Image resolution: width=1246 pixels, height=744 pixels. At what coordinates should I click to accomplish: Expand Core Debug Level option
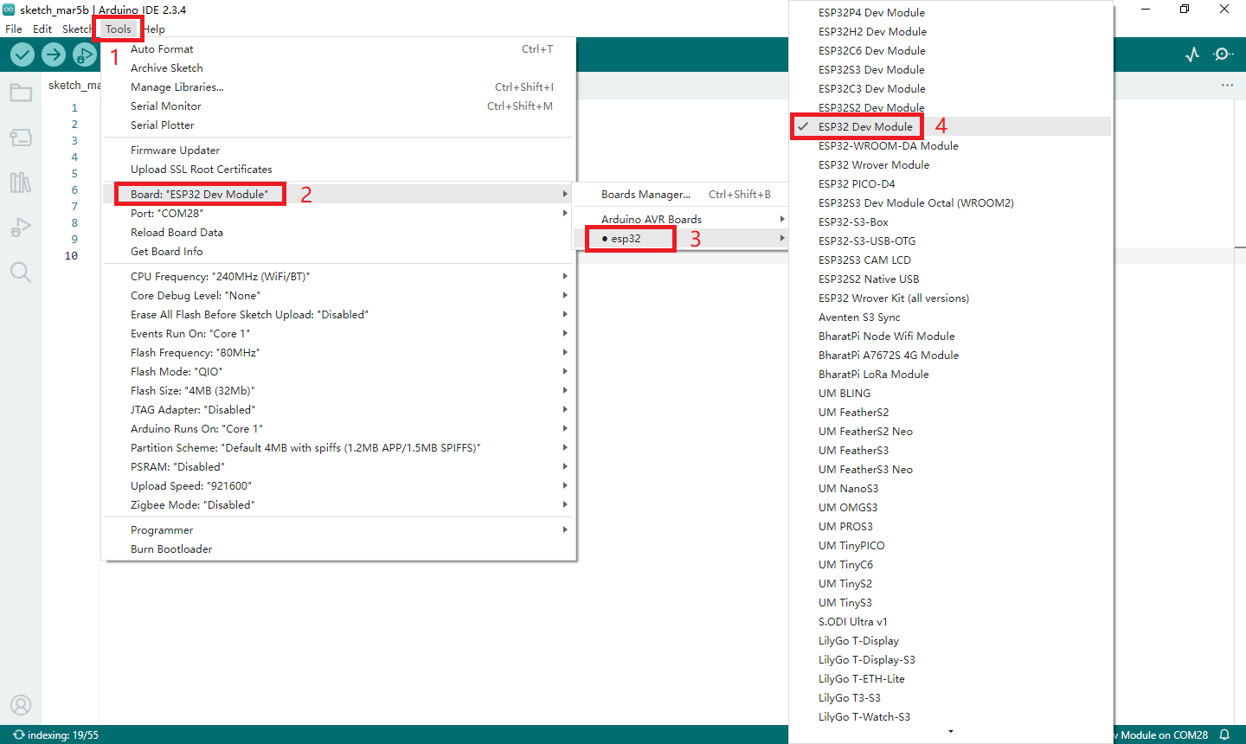click(339, 296)
